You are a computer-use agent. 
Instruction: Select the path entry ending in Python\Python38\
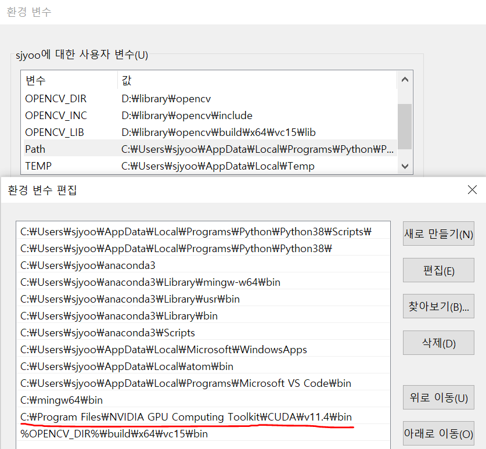(203, 249)
